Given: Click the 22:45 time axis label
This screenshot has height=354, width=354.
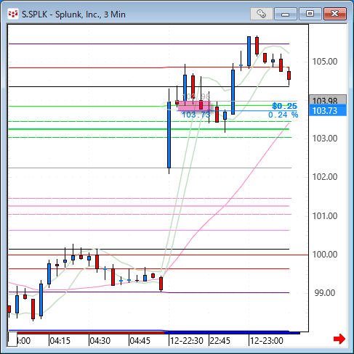Looking at the screenshot, I should click(x=220, y=341).
